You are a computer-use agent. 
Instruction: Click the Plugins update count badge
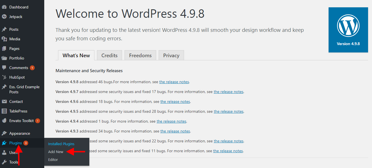pos(26,143)
